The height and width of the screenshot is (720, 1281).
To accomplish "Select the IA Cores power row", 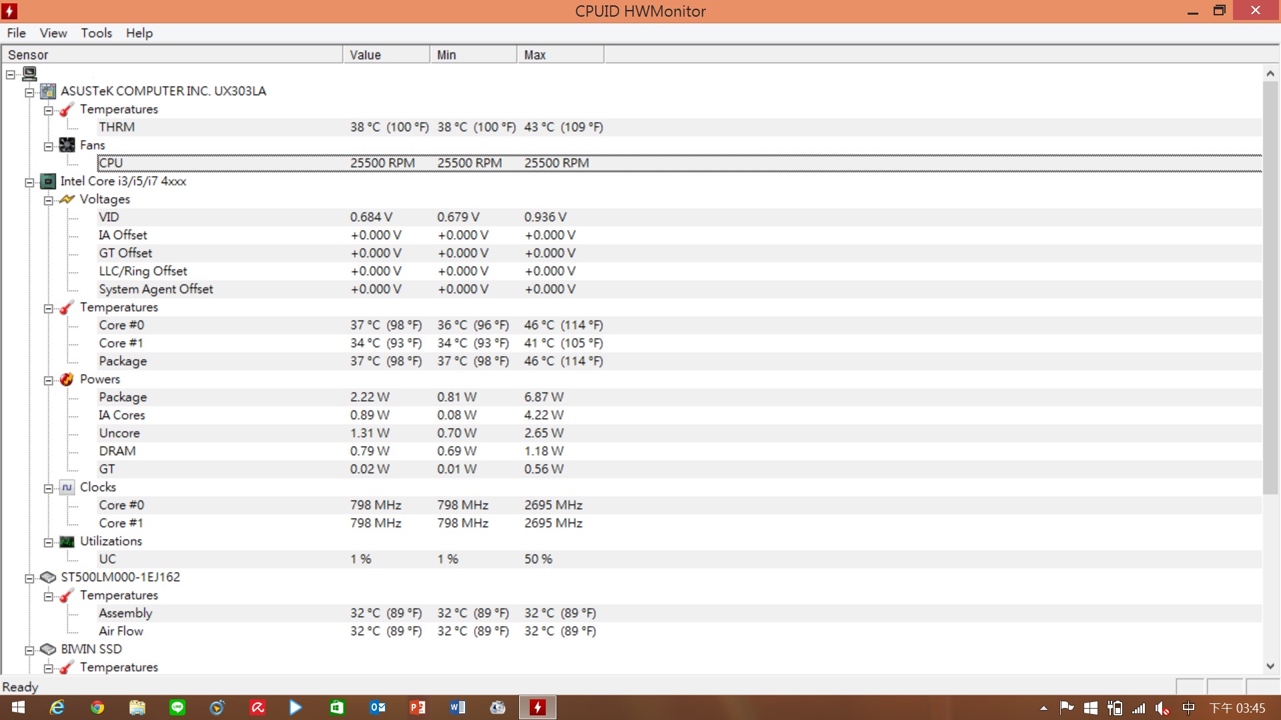I will pyautogui.click(x=679, y=415).
